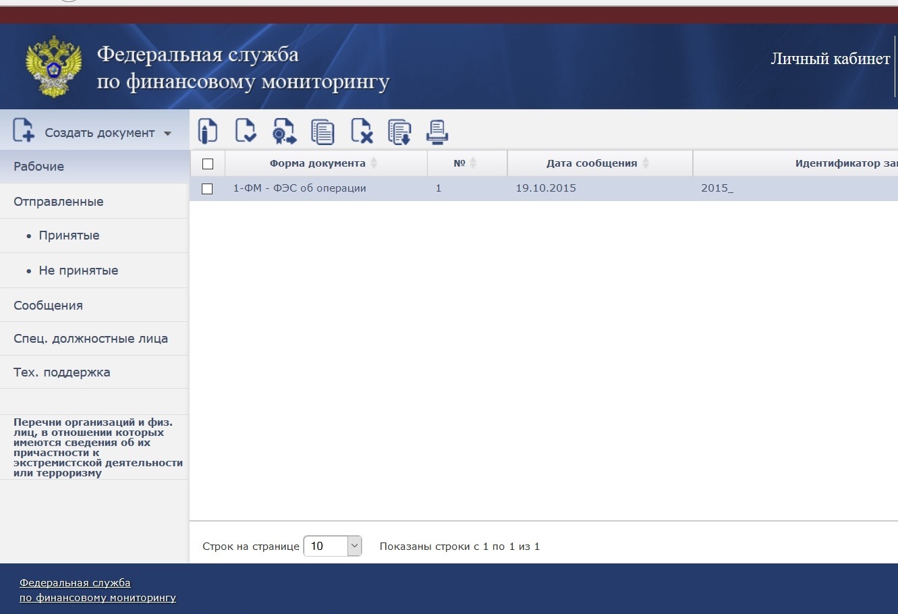Open the Принятые subsection
898x614 pixels.
(x=94, y=235)
